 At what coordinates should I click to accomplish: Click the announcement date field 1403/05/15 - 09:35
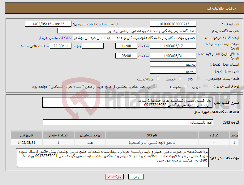pyautogui.click(x=48, y=24)
